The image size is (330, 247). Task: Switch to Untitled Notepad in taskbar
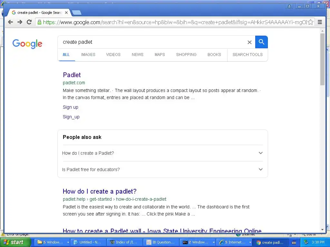88,242
